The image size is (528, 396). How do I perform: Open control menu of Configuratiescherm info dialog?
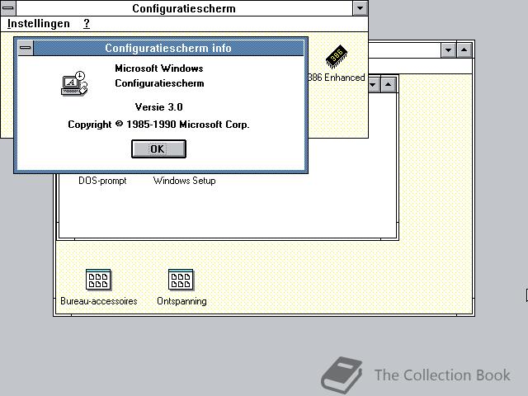point(26,48)
